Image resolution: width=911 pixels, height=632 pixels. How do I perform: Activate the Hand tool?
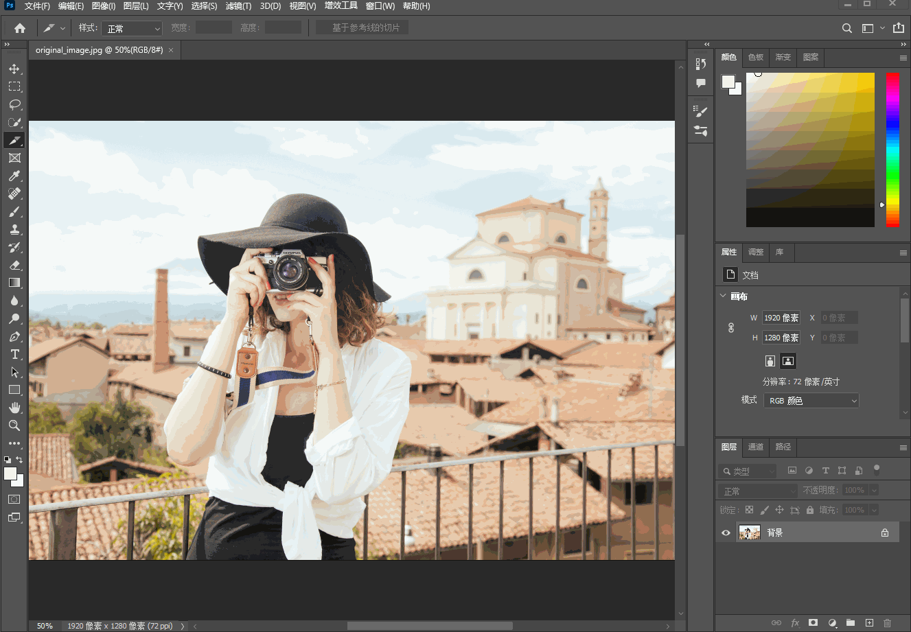(x=14, y=408)
